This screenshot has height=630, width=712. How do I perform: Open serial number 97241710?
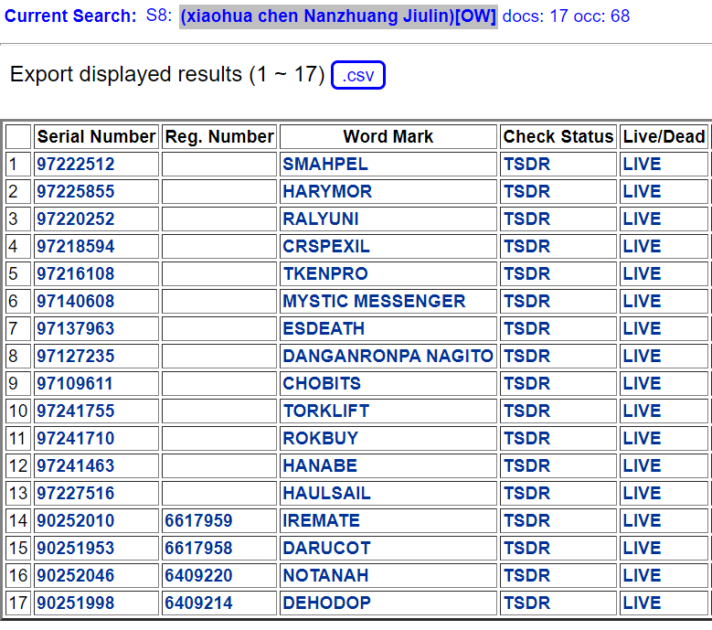coord(75,438)
